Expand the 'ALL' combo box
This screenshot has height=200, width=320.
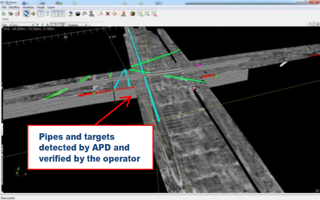point(24,25)
